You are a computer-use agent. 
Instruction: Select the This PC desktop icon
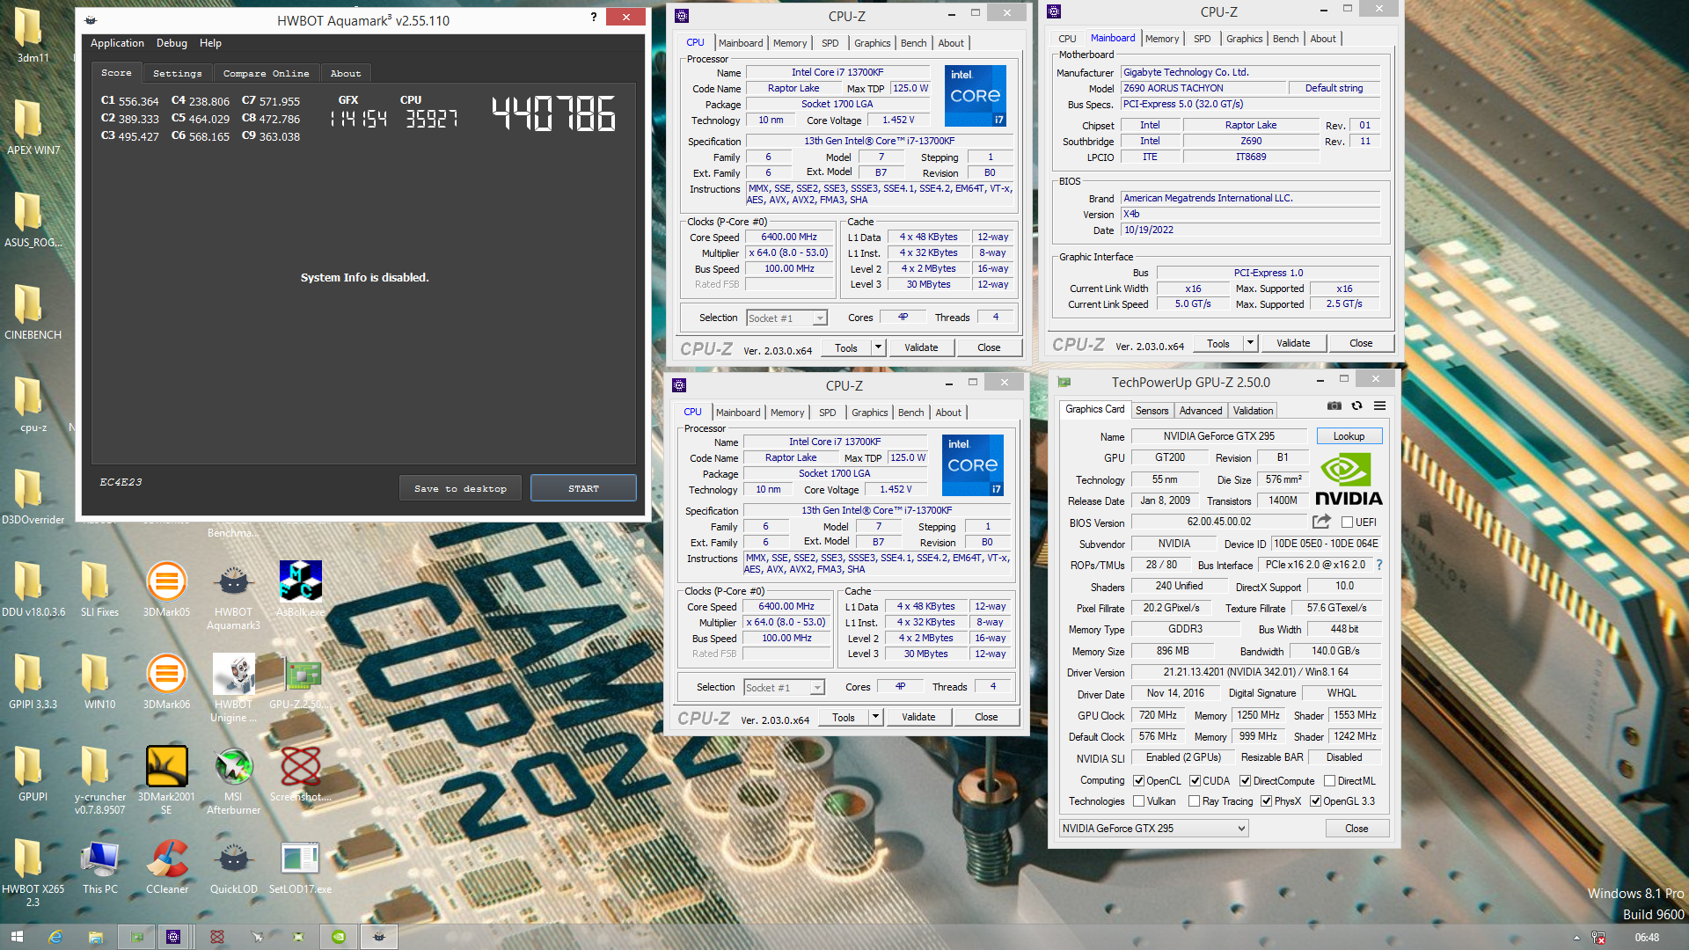(x=99, y=866)
